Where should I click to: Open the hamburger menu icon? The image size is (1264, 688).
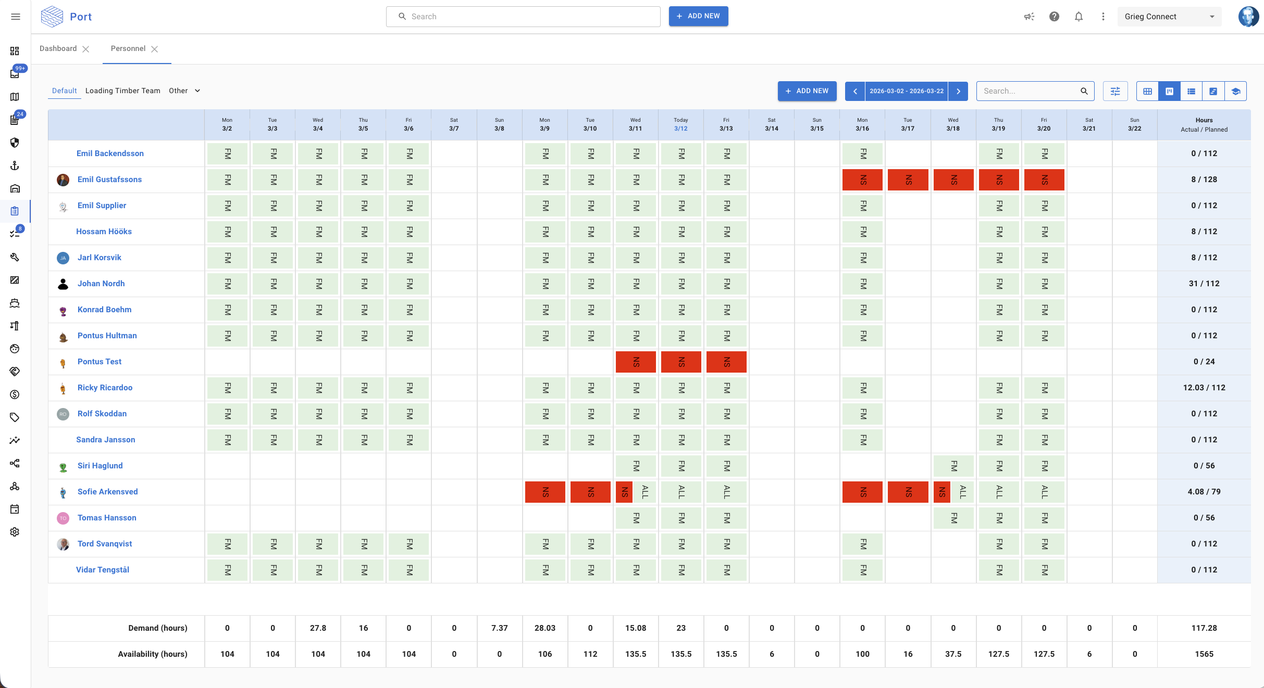coord(16,17)
